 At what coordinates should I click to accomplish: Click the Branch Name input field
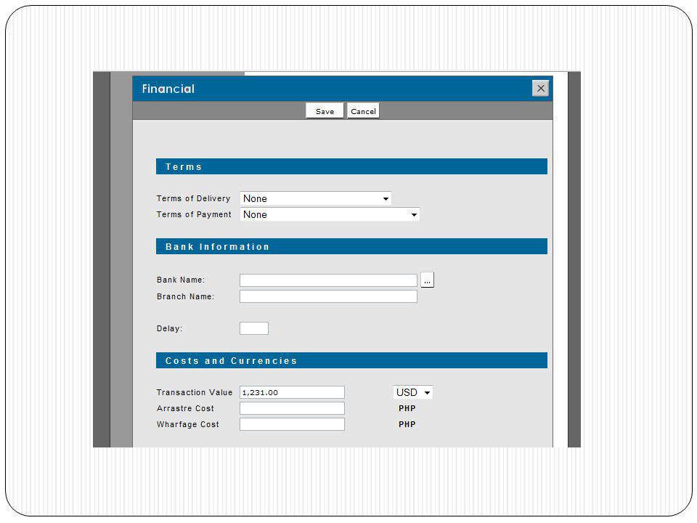click(328, 296)
